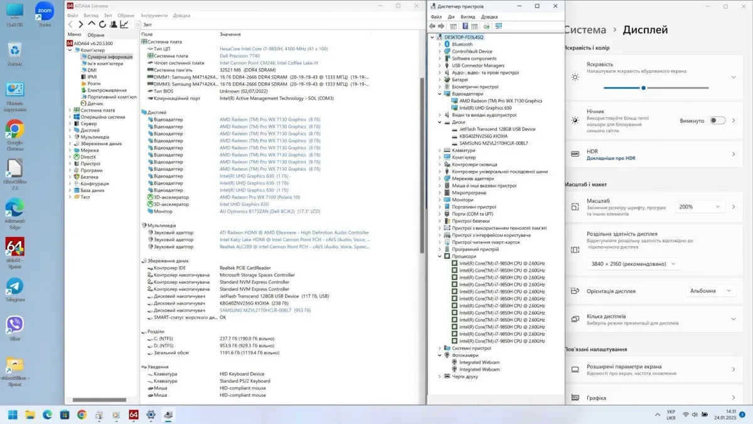Expand the Bluetooth node in Device Manager
This screenshot has width=753, height=424.
coord(440,45)
